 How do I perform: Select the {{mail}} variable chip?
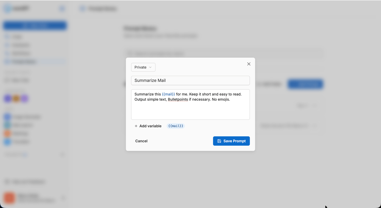(176, 126)
